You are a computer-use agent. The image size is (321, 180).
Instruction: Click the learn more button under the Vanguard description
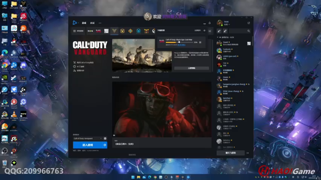point(191,68)
